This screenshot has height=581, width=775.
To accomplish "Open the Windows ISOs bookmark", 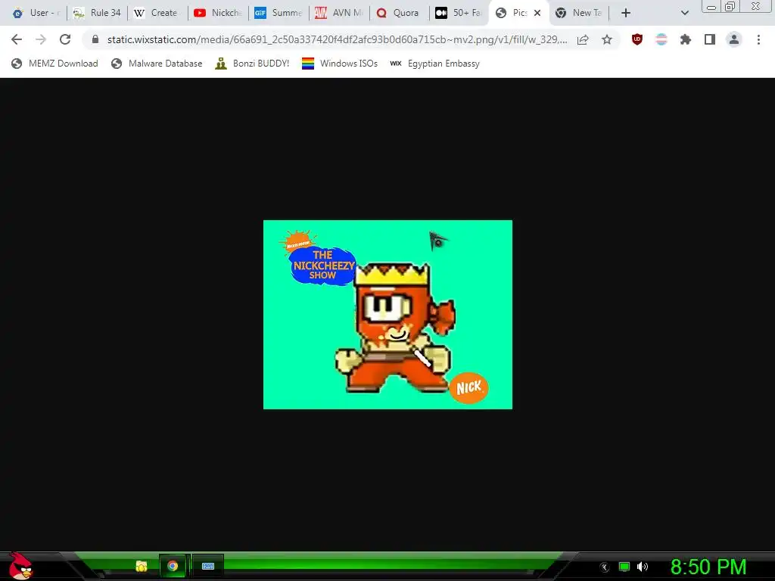I will pos(340,64).
